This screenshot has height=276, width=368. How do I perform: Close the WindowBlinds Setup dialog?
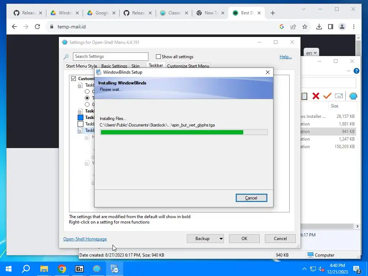(267, 72)
